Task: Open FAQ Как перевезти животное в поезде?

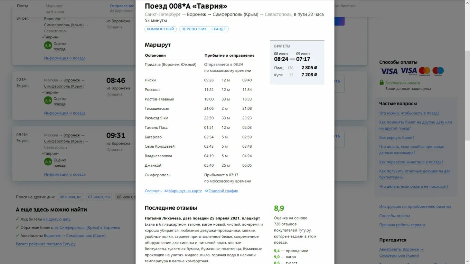Action: tap(411, 162)
